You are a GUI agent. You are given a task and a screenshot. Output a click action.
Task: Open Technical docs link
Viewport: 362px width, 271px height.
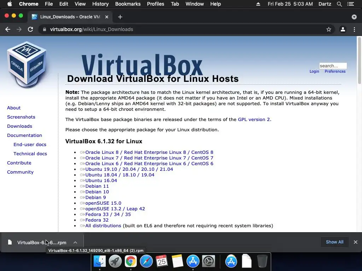(30, 154)
